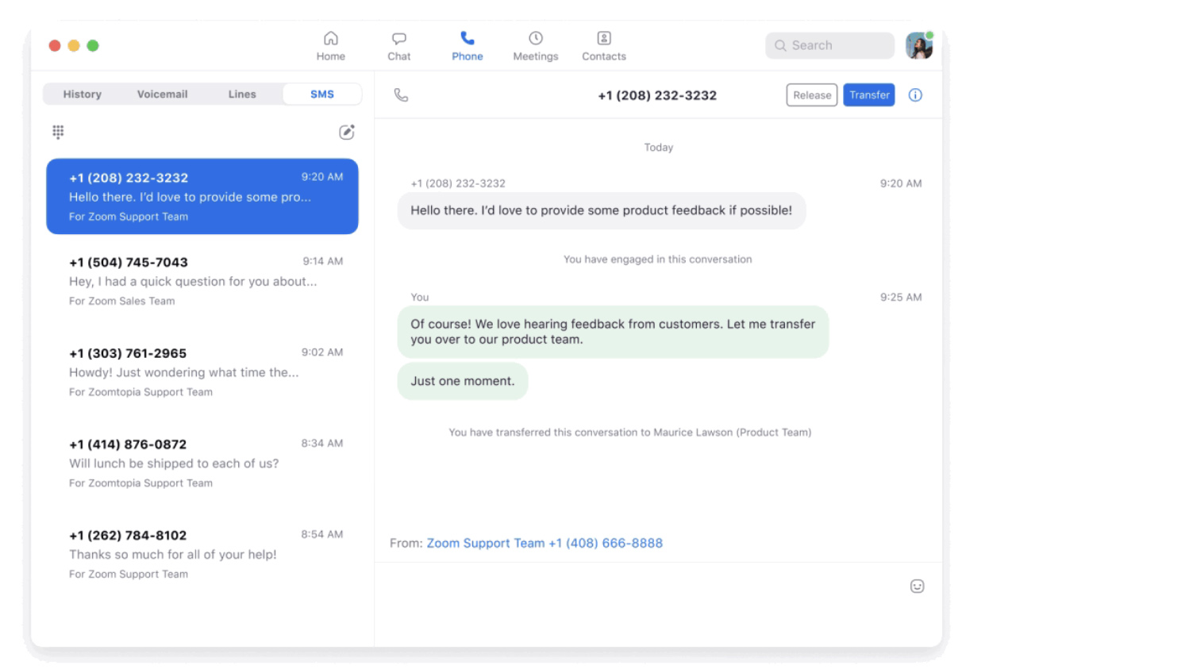Open the Contacts icon

[603, 39]
